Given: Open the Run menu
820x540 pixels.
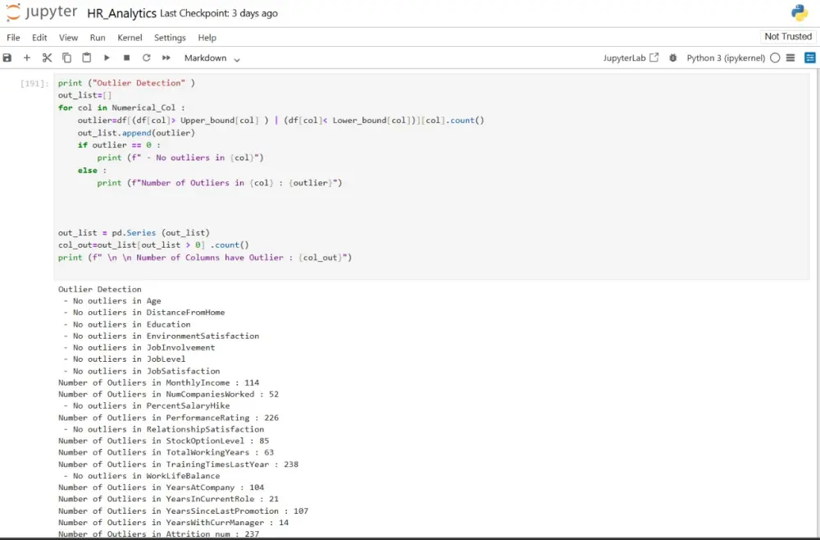Looking at the screenshot, I should pyautogui.click(x=97, y=37).
